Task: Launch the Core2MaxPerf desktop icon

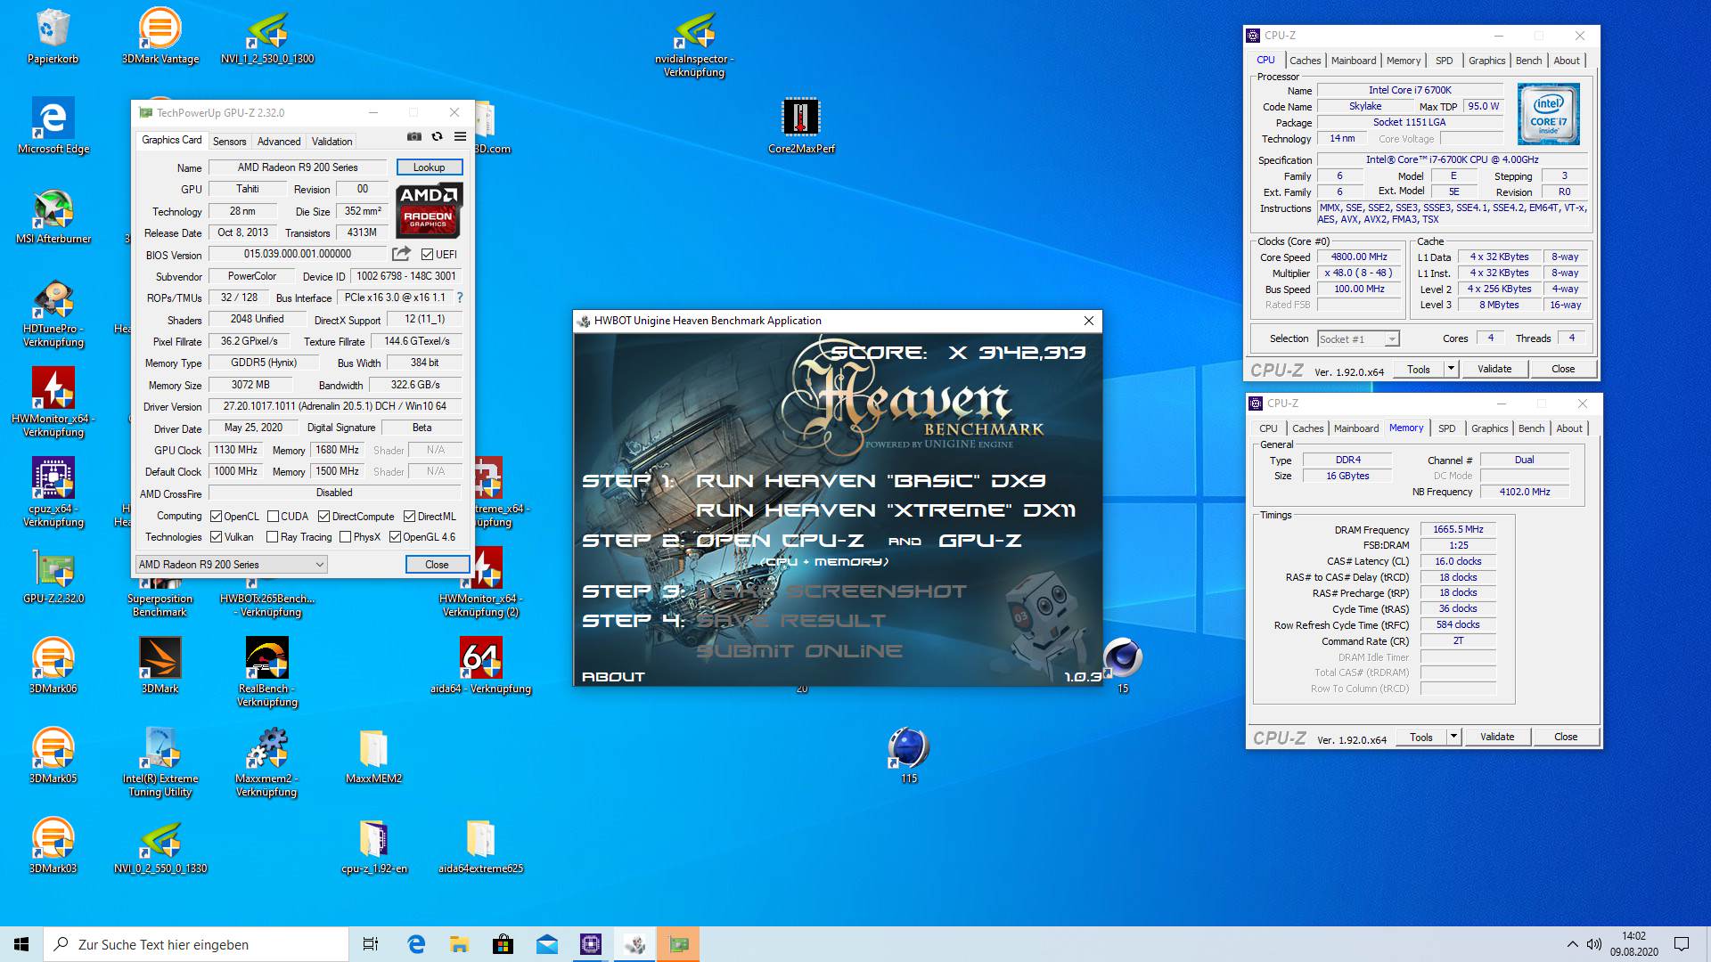Action: [x=801, y=126]
